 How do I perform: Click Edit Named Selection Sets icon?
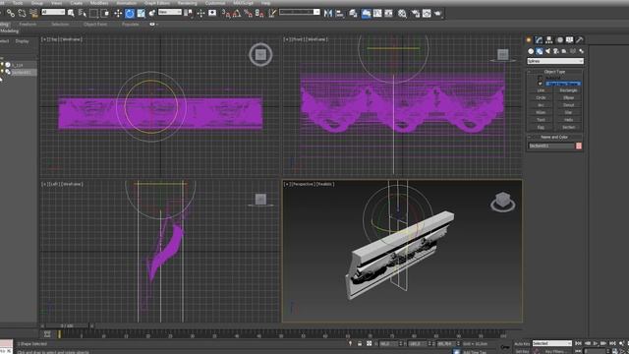(273, 13)
